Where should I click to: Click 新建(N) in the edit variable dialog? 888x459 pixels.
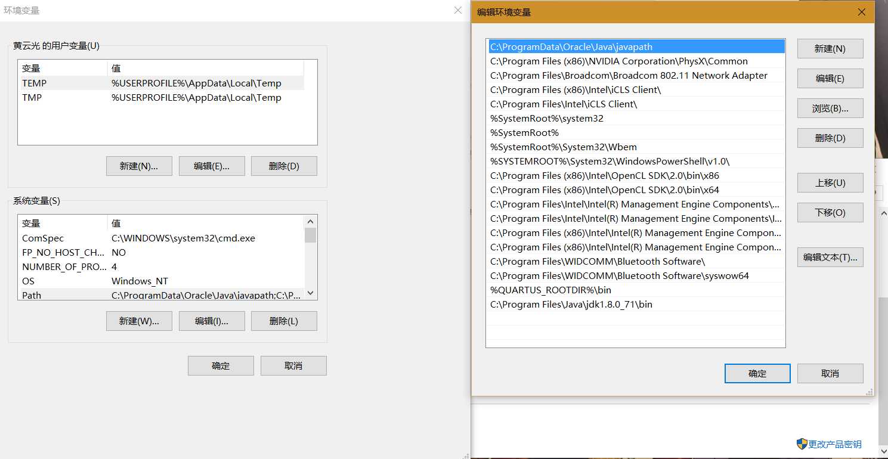coord(830,49)
